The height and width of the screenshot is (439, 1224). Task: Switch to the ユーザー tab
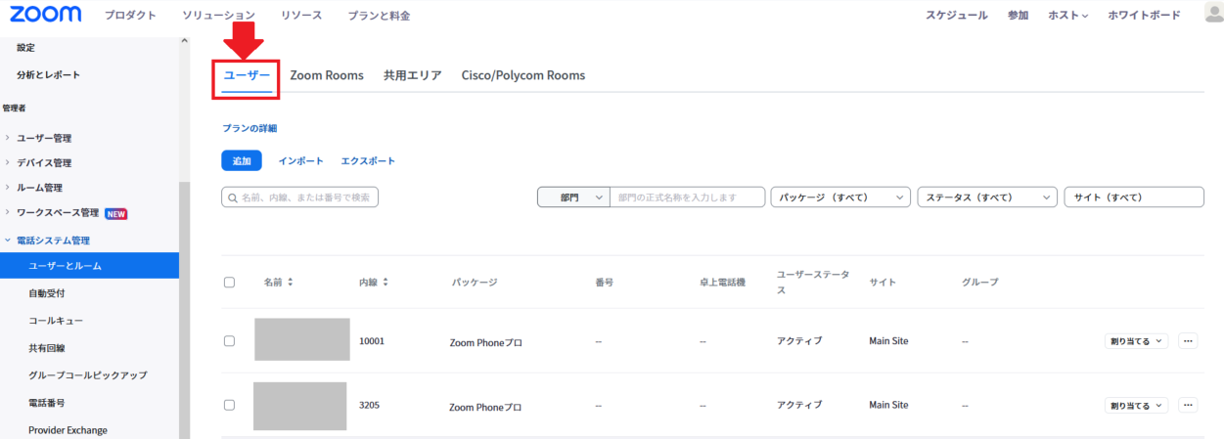click(247, 75)
